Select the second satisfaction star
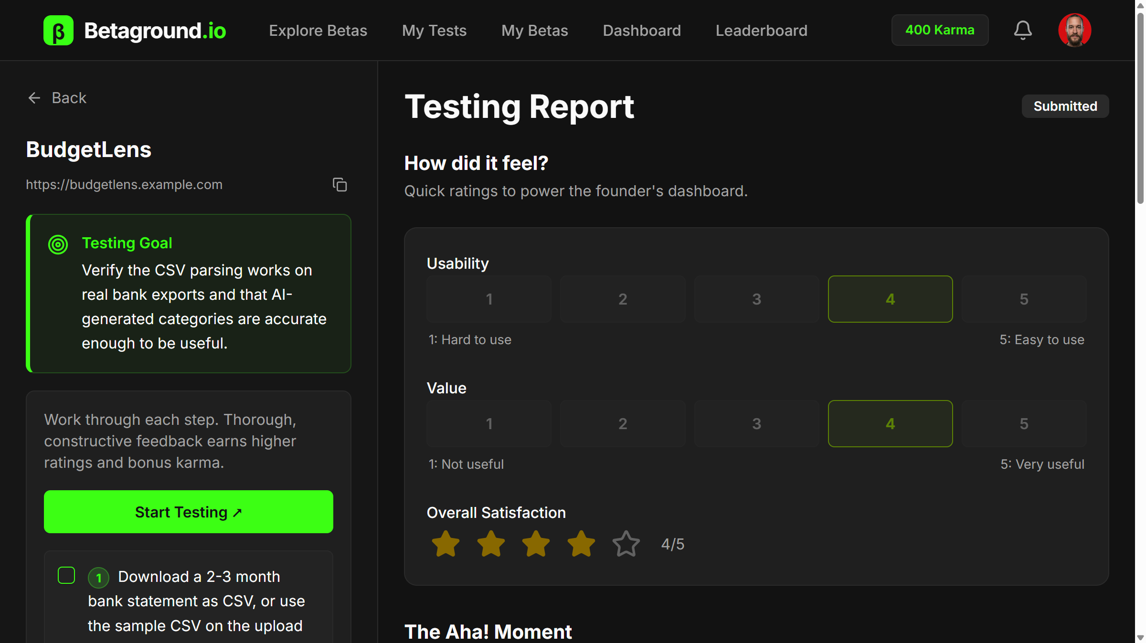1146x643 pixels. pos(491,544)
